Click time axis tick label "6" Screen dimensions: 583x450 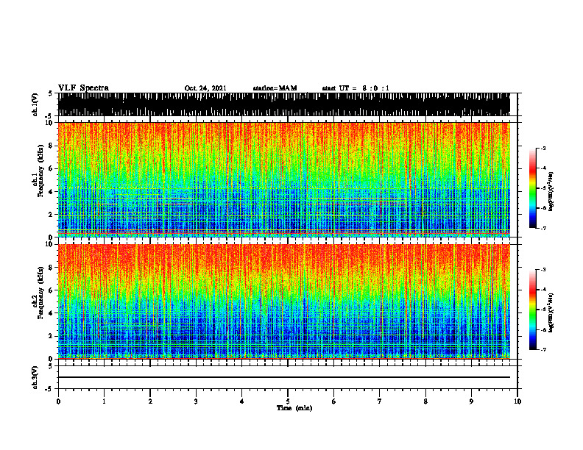pyautogui.click(x=334, y=401)
